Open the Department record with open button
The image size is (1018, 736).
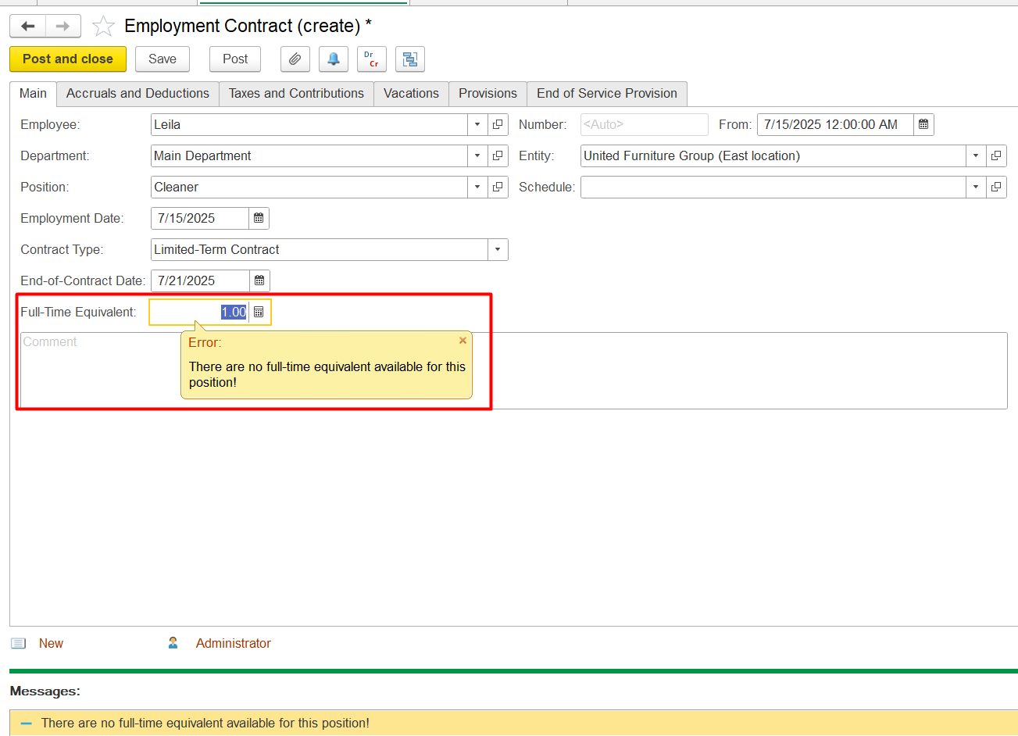click(x=498, y=155)
